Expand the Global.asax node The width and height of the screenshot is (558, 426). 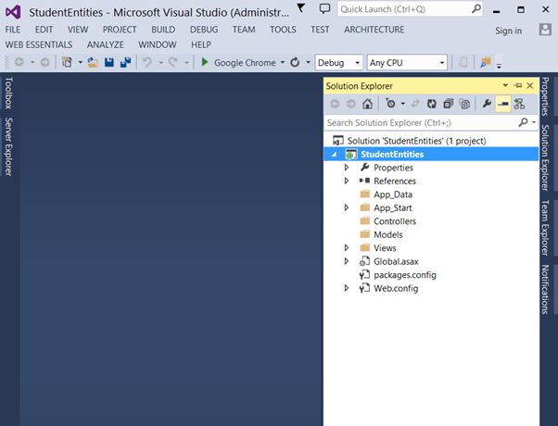347,261
